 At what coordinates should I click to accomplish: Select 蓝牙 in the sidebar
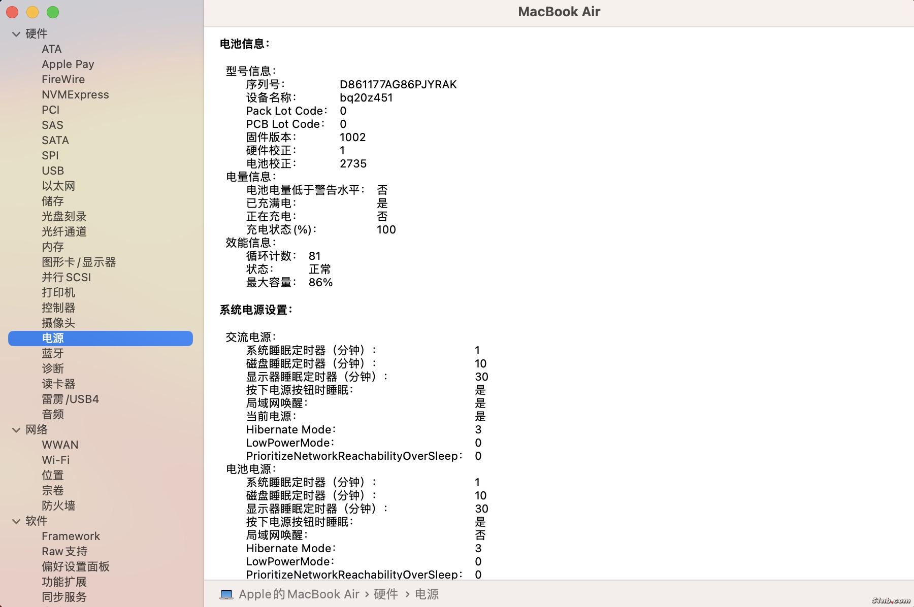[53, 353]
